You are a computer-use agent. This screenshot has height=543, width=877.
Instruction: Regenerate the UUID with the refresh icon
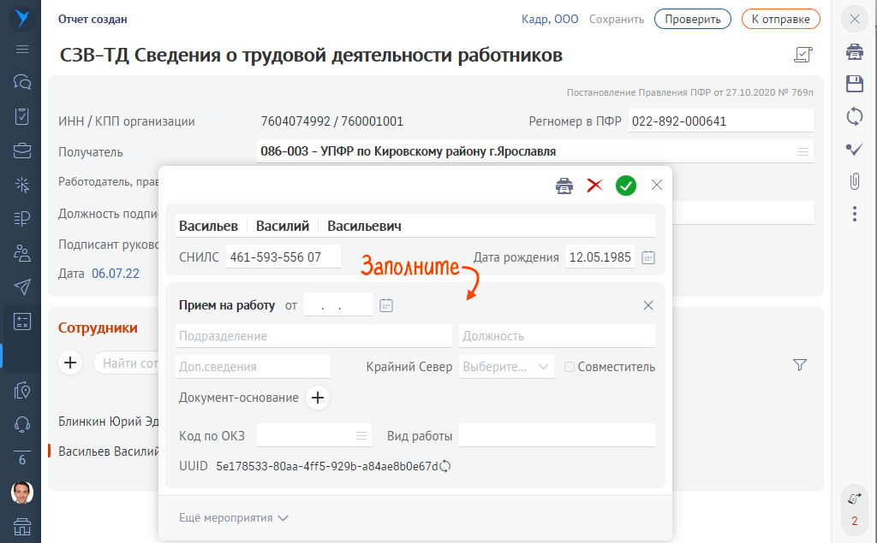445,466
